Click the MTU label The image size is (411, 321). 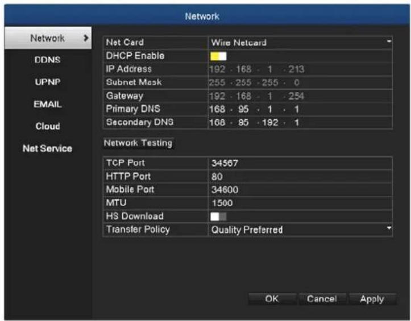116,203
